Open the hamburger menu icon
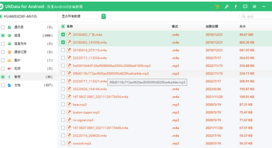The width and height of the screenshot is (272, 148). [x=254, y=6]
